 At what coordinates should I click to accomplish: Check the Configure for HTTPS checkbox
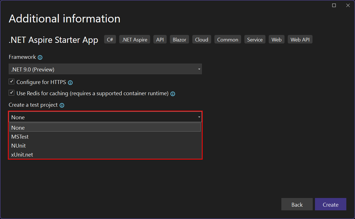[x=11, y=81]
